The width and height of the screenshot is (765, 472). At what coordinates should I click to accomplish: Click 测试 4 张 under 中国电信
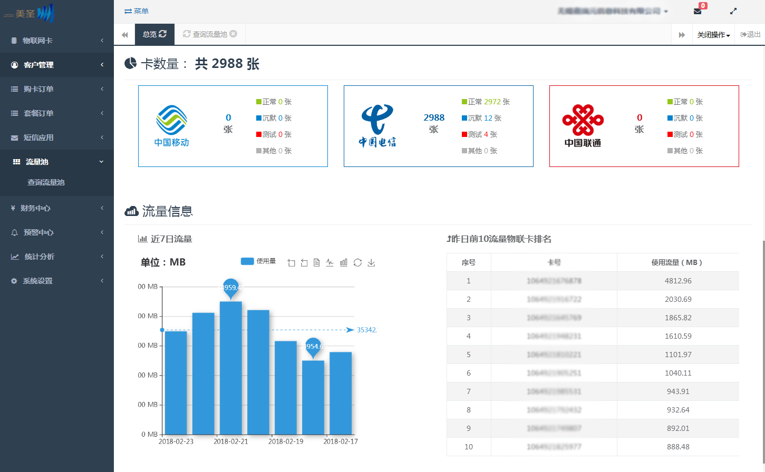(479, 134)
